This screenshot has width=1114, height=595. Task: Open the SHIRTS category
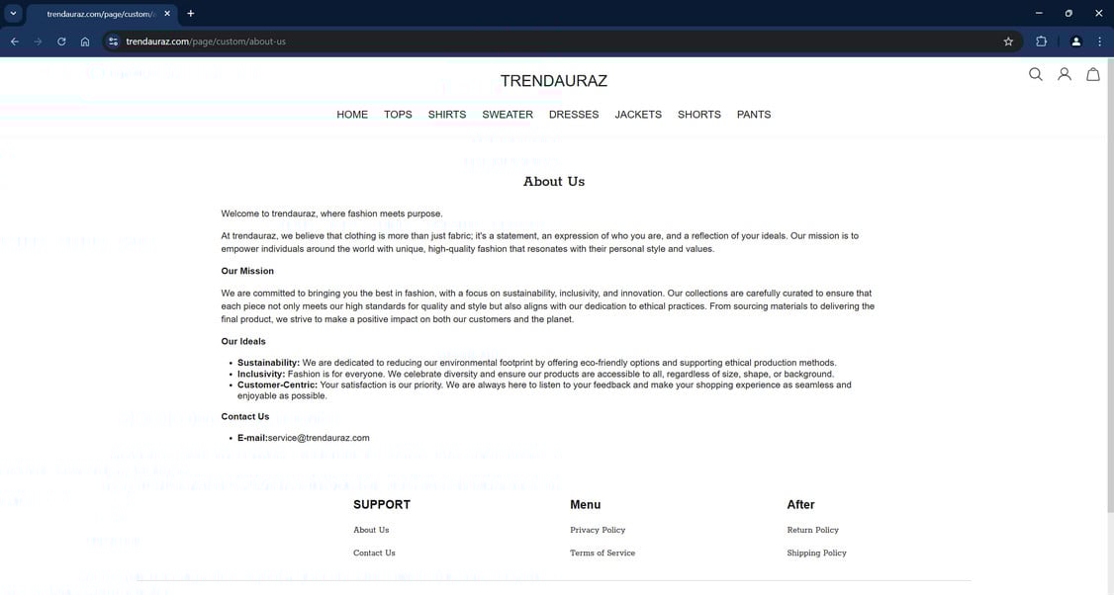447,115
